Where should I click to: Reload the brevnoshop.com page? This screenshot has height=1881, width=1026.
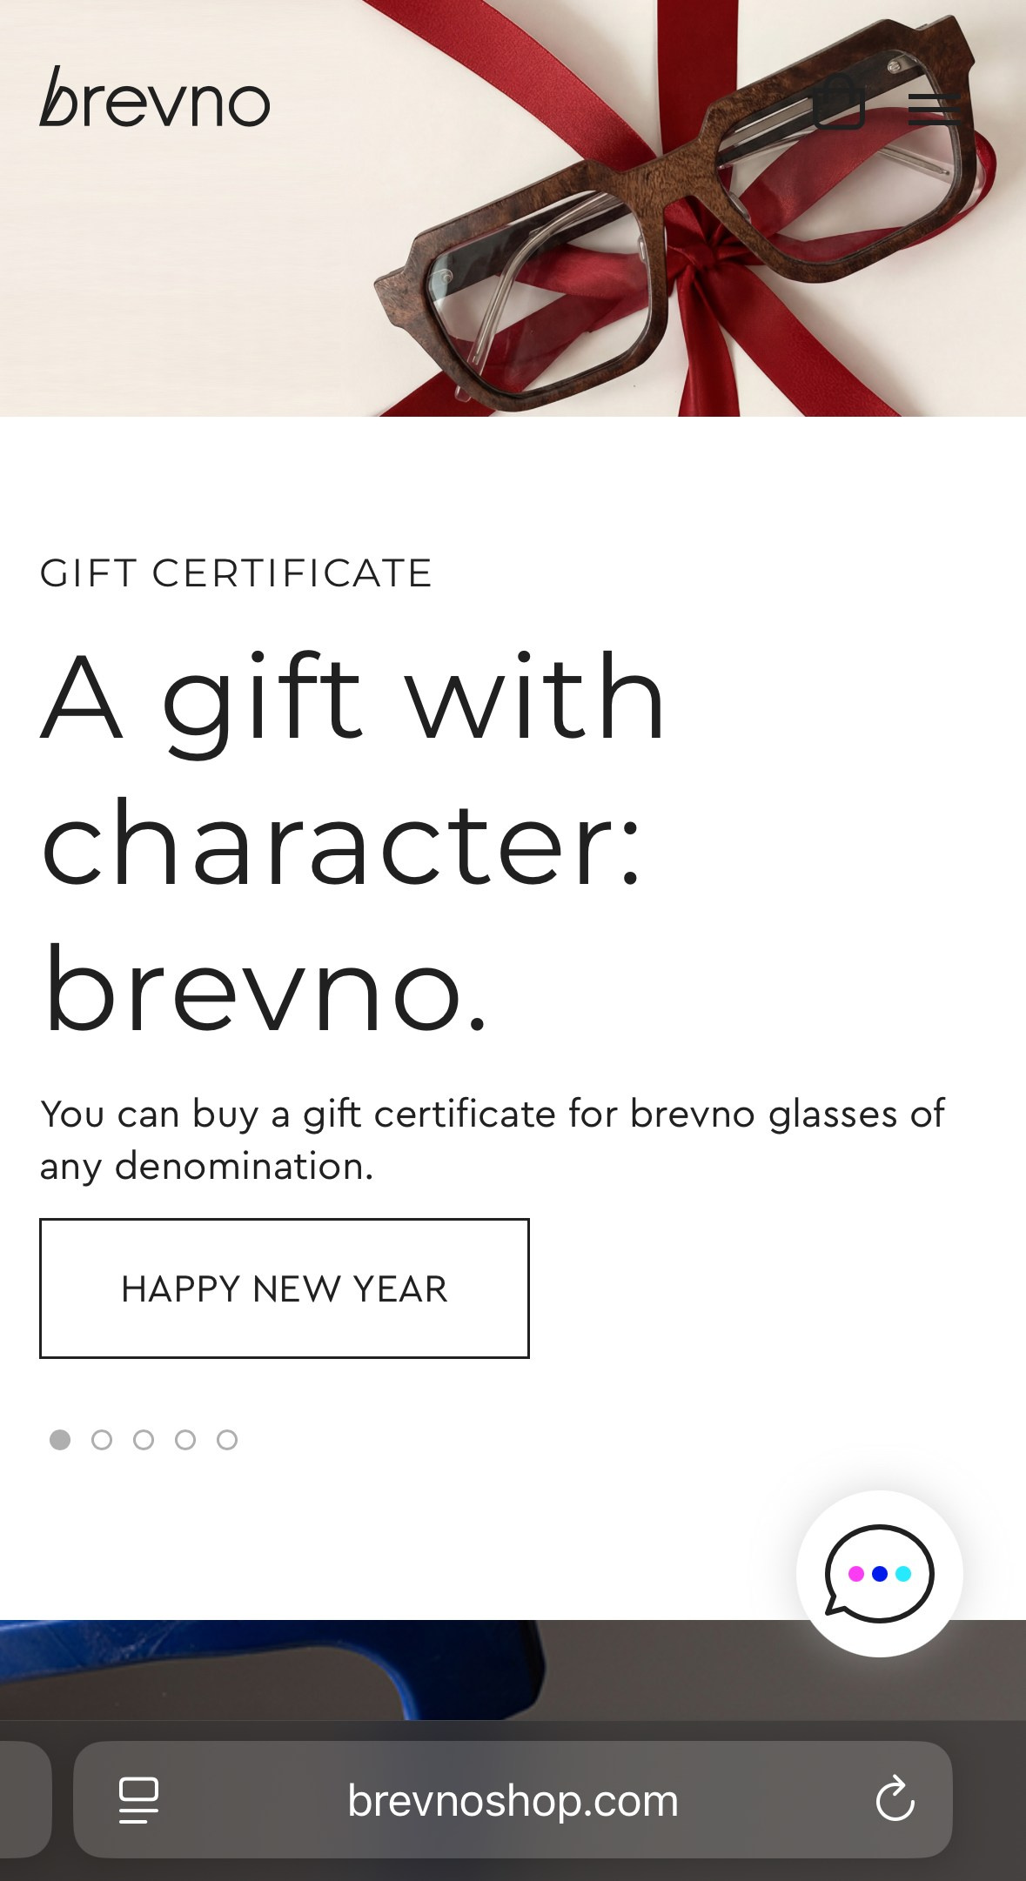click(x=895, y=1799)
